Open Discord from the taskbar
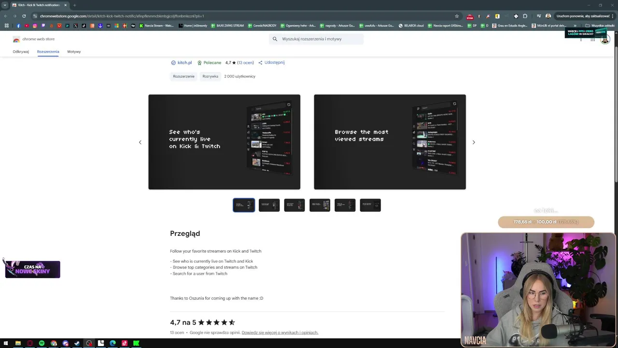The height and width of the screenshot is (348, 618). 66,343
